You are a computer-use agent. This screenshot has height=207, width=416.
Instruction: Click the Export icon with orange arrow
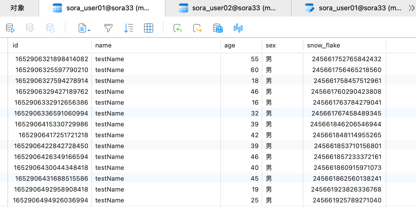pyautogui.click(x=198, y=28)
